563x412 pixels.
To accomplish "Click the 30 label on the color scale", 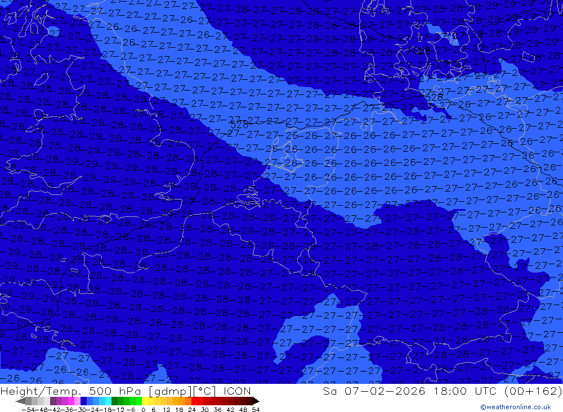I will (205, 410).
